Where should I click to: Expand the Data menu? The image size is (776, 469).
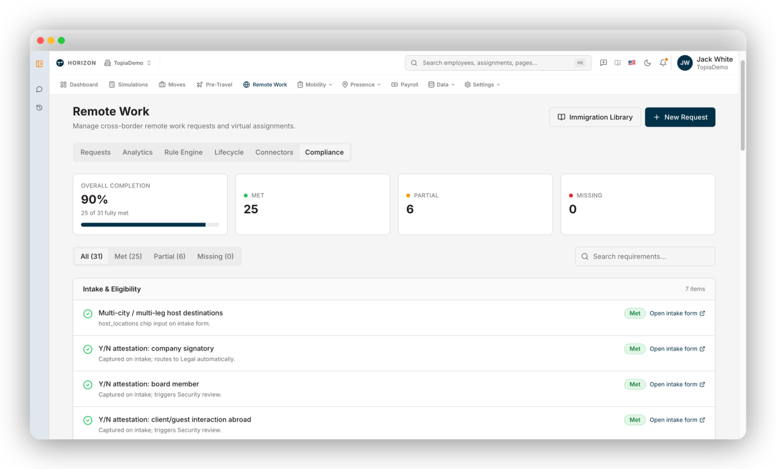click(x=441, y=84)
